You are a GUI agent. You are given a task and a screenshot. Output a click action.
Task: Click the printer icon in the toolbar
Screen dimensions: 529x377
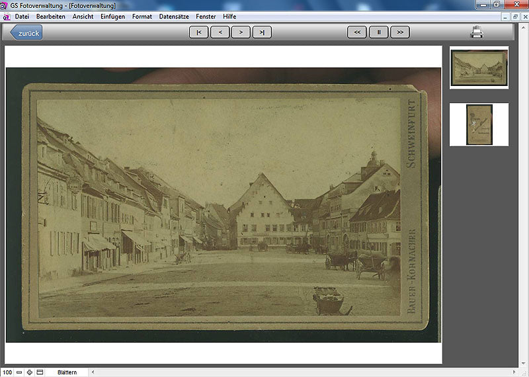click(x=477, y=32)
